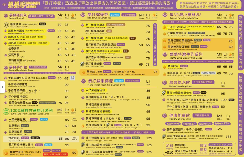Click the Four Seasons Green Tea item
Viewport: 244px width, 157px height.
pyautogui.click(x=17, y=49)
